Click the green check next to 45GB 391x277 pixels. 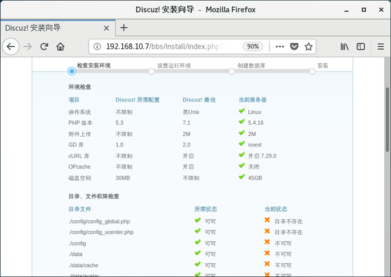[x=241, y=177]
